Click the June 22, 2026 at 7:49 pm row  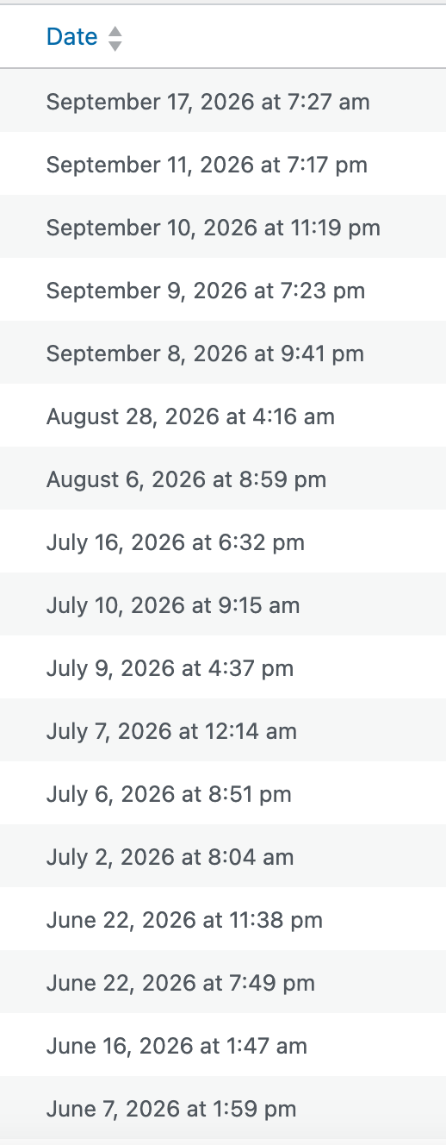pyautogui.click(x=223, y=982)
